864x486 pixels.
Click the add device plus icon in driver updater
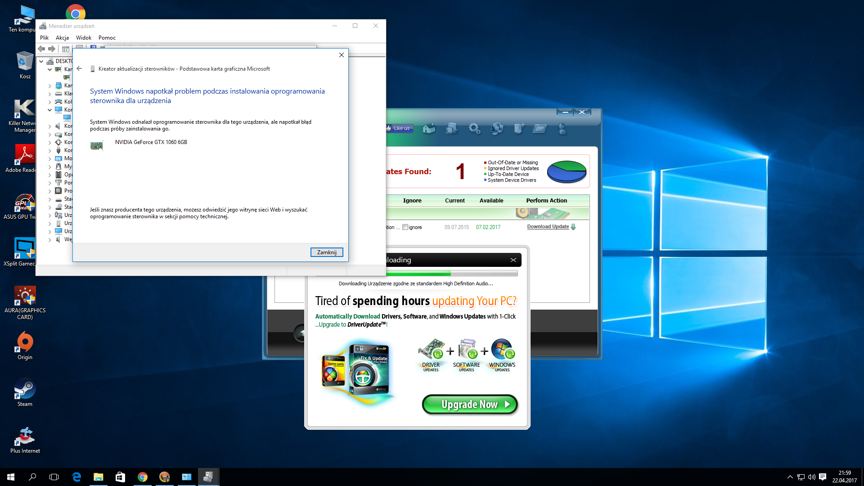[519, 129]
